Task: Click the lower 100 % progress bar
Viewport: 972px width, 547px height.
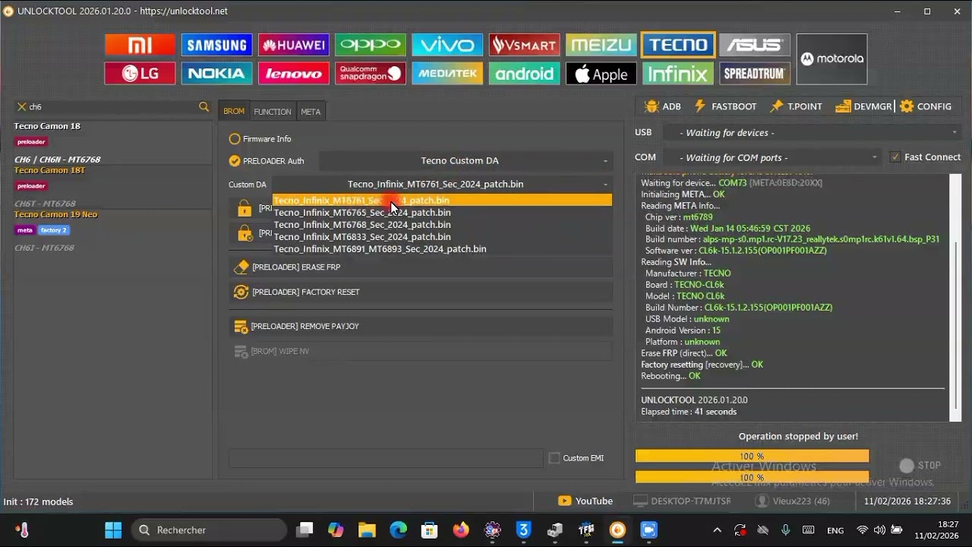Action: pos(752,477)
